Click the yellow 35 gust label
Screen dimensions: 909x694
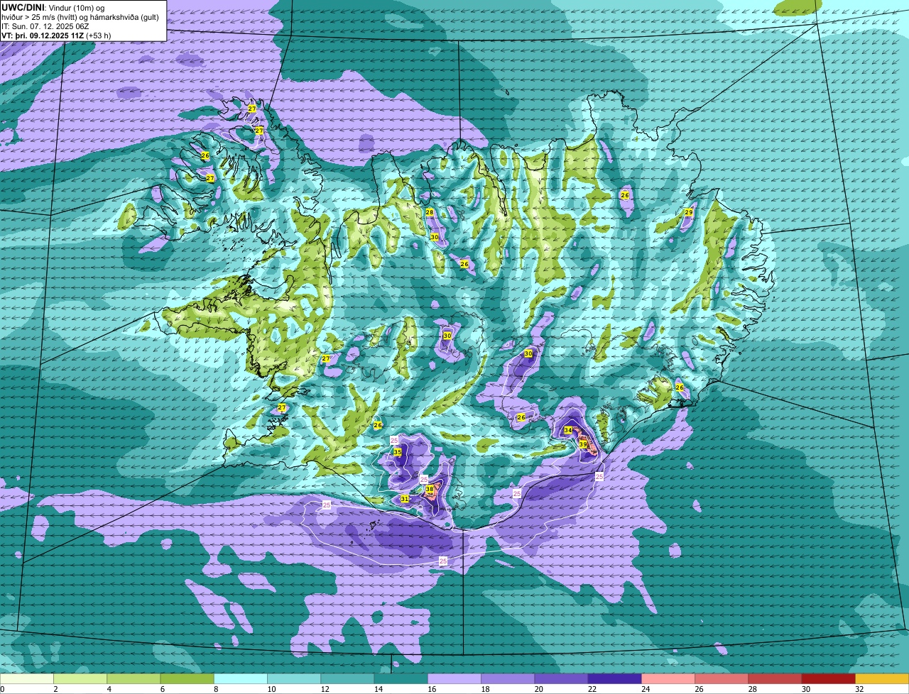tap(397, 453)
